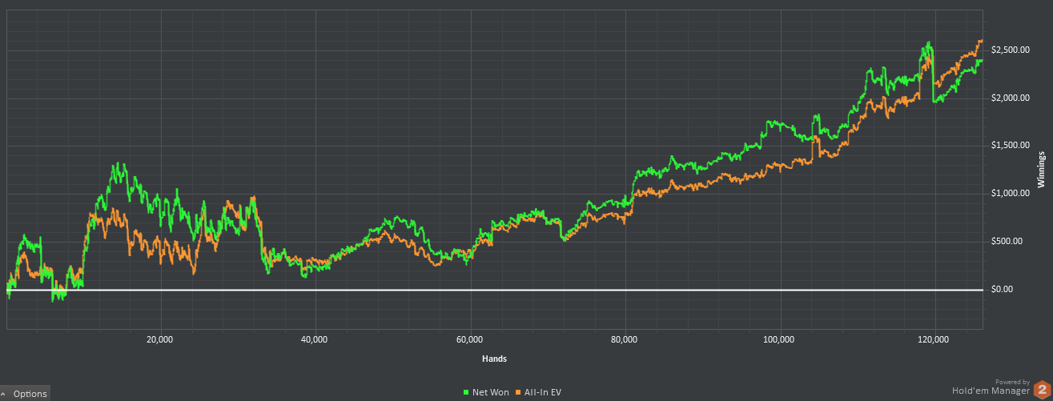This screenshot has width=1053, height=401.
Task: Click the $2,000.00 axis label
Action: [1009, 98]
